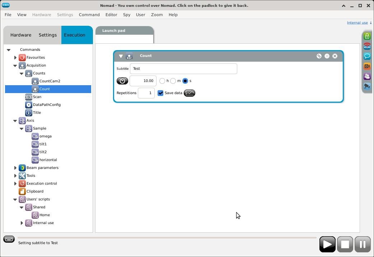Click the orange video camera icon
Viewport: 374px width, 257px height.
coord(367,66)
